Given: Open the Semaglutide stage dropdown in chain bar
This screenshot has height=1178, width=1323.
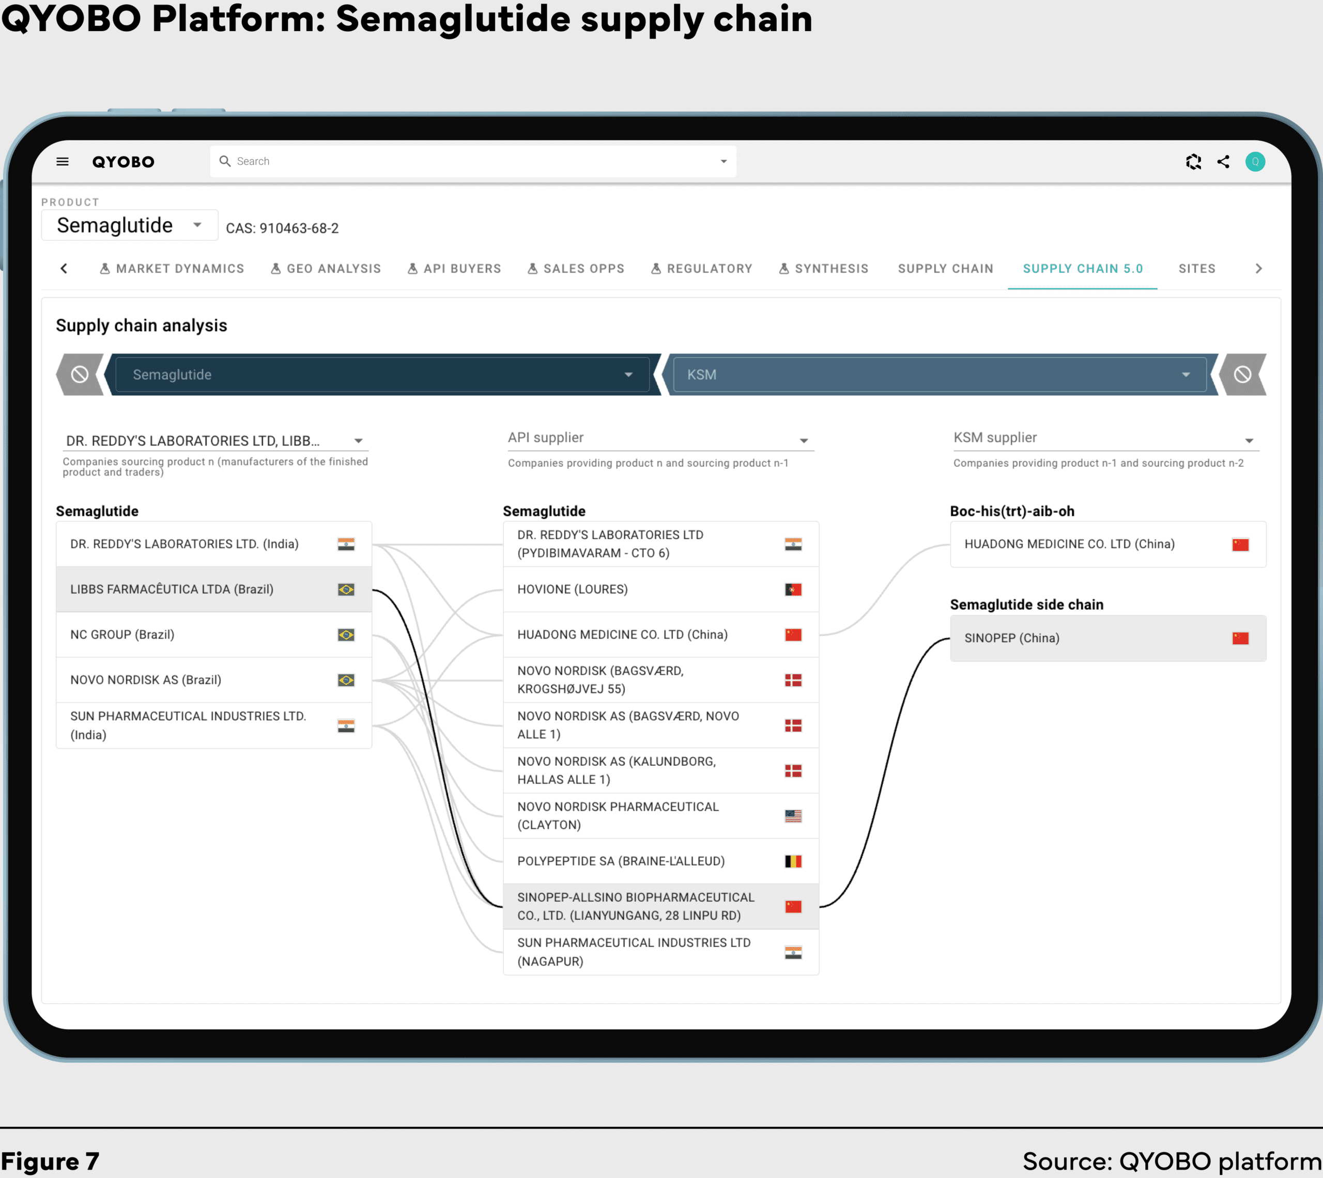Looking at the screenshot, I should coord(382,375).
